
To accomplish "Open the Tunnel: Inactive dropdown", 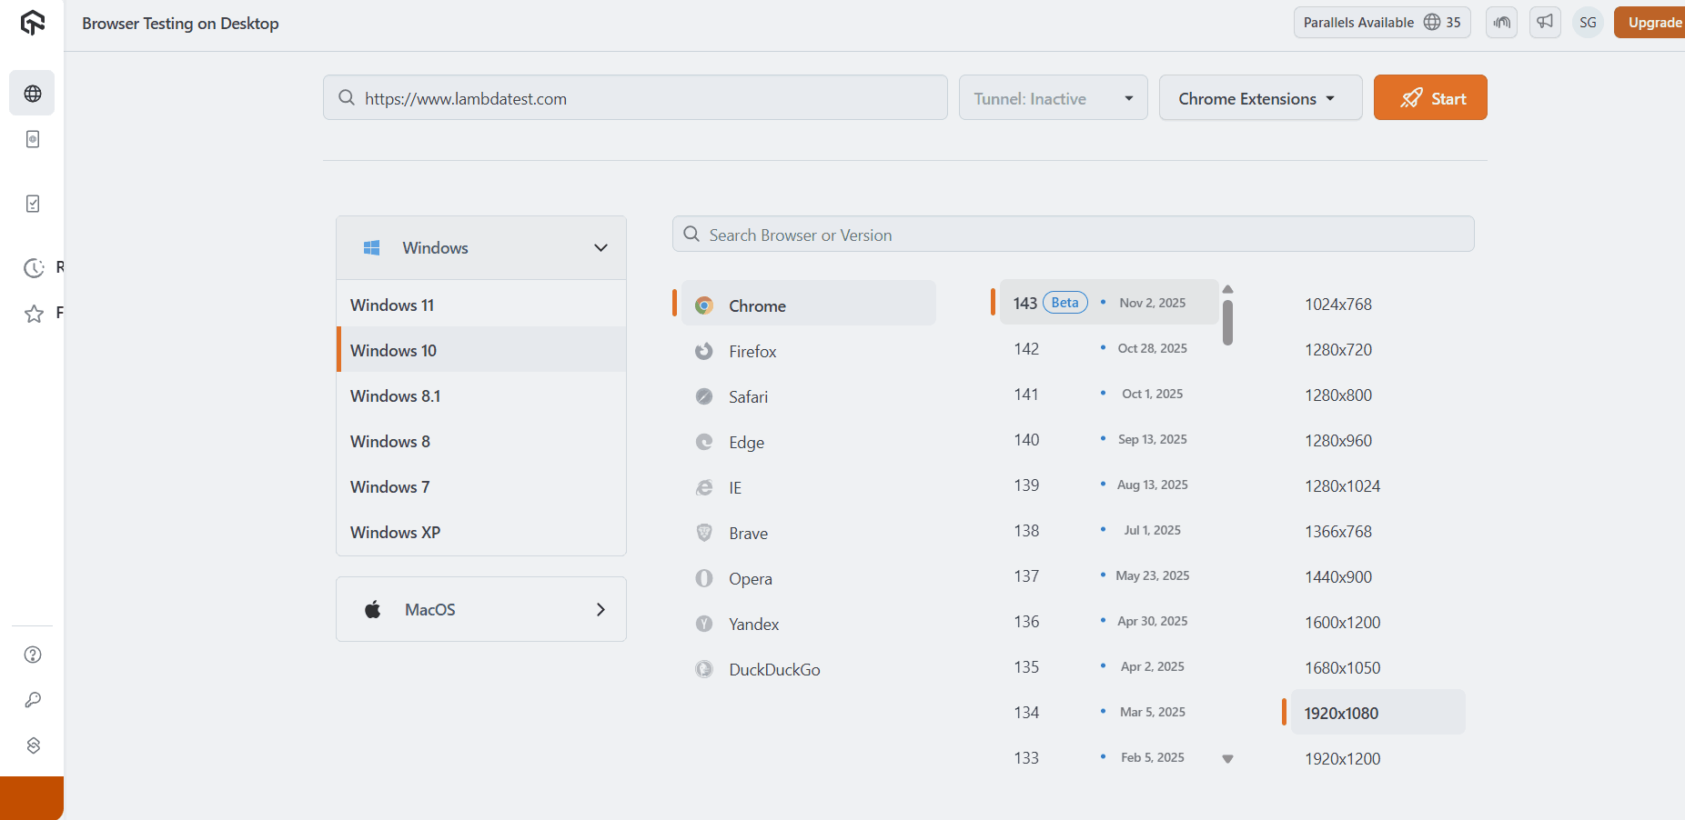I will [1053, 98].
